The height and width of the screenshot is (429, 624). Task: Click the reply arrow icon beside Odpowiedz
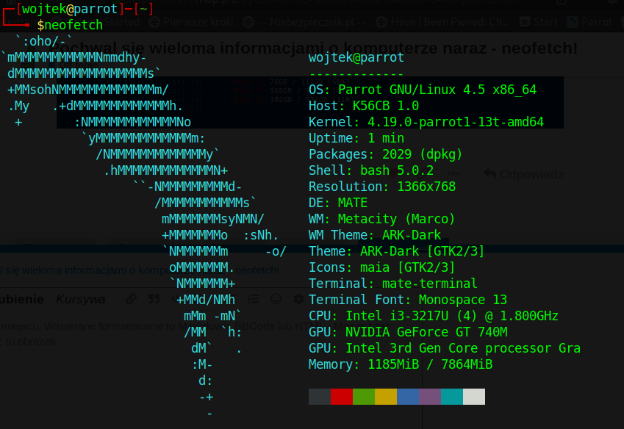click(x=490, y=173)
